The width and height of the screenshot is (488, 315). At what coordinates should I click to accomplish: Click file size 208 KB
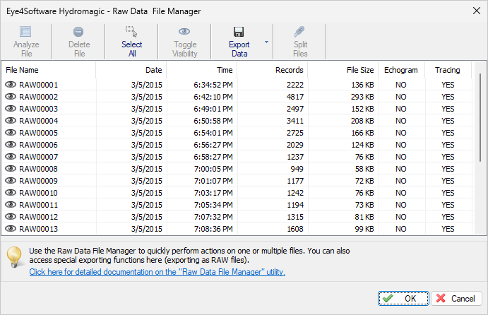click(x=362, y=121)
